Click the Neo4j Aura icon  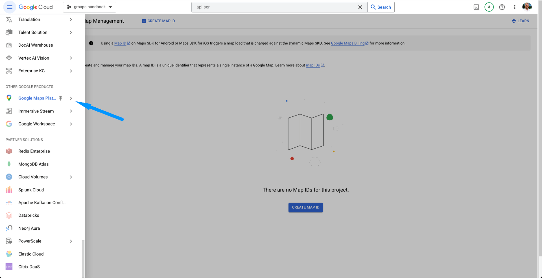9,228
